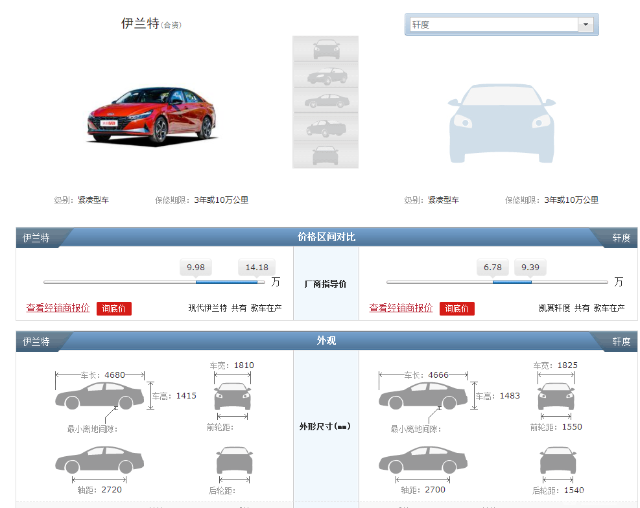This screenshot has width=640, height=508.
Task: Click the 价格区间对比 section header
Action: 326,237
